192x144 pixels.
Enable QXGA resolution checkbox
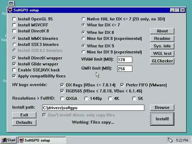tap(62, 98)
